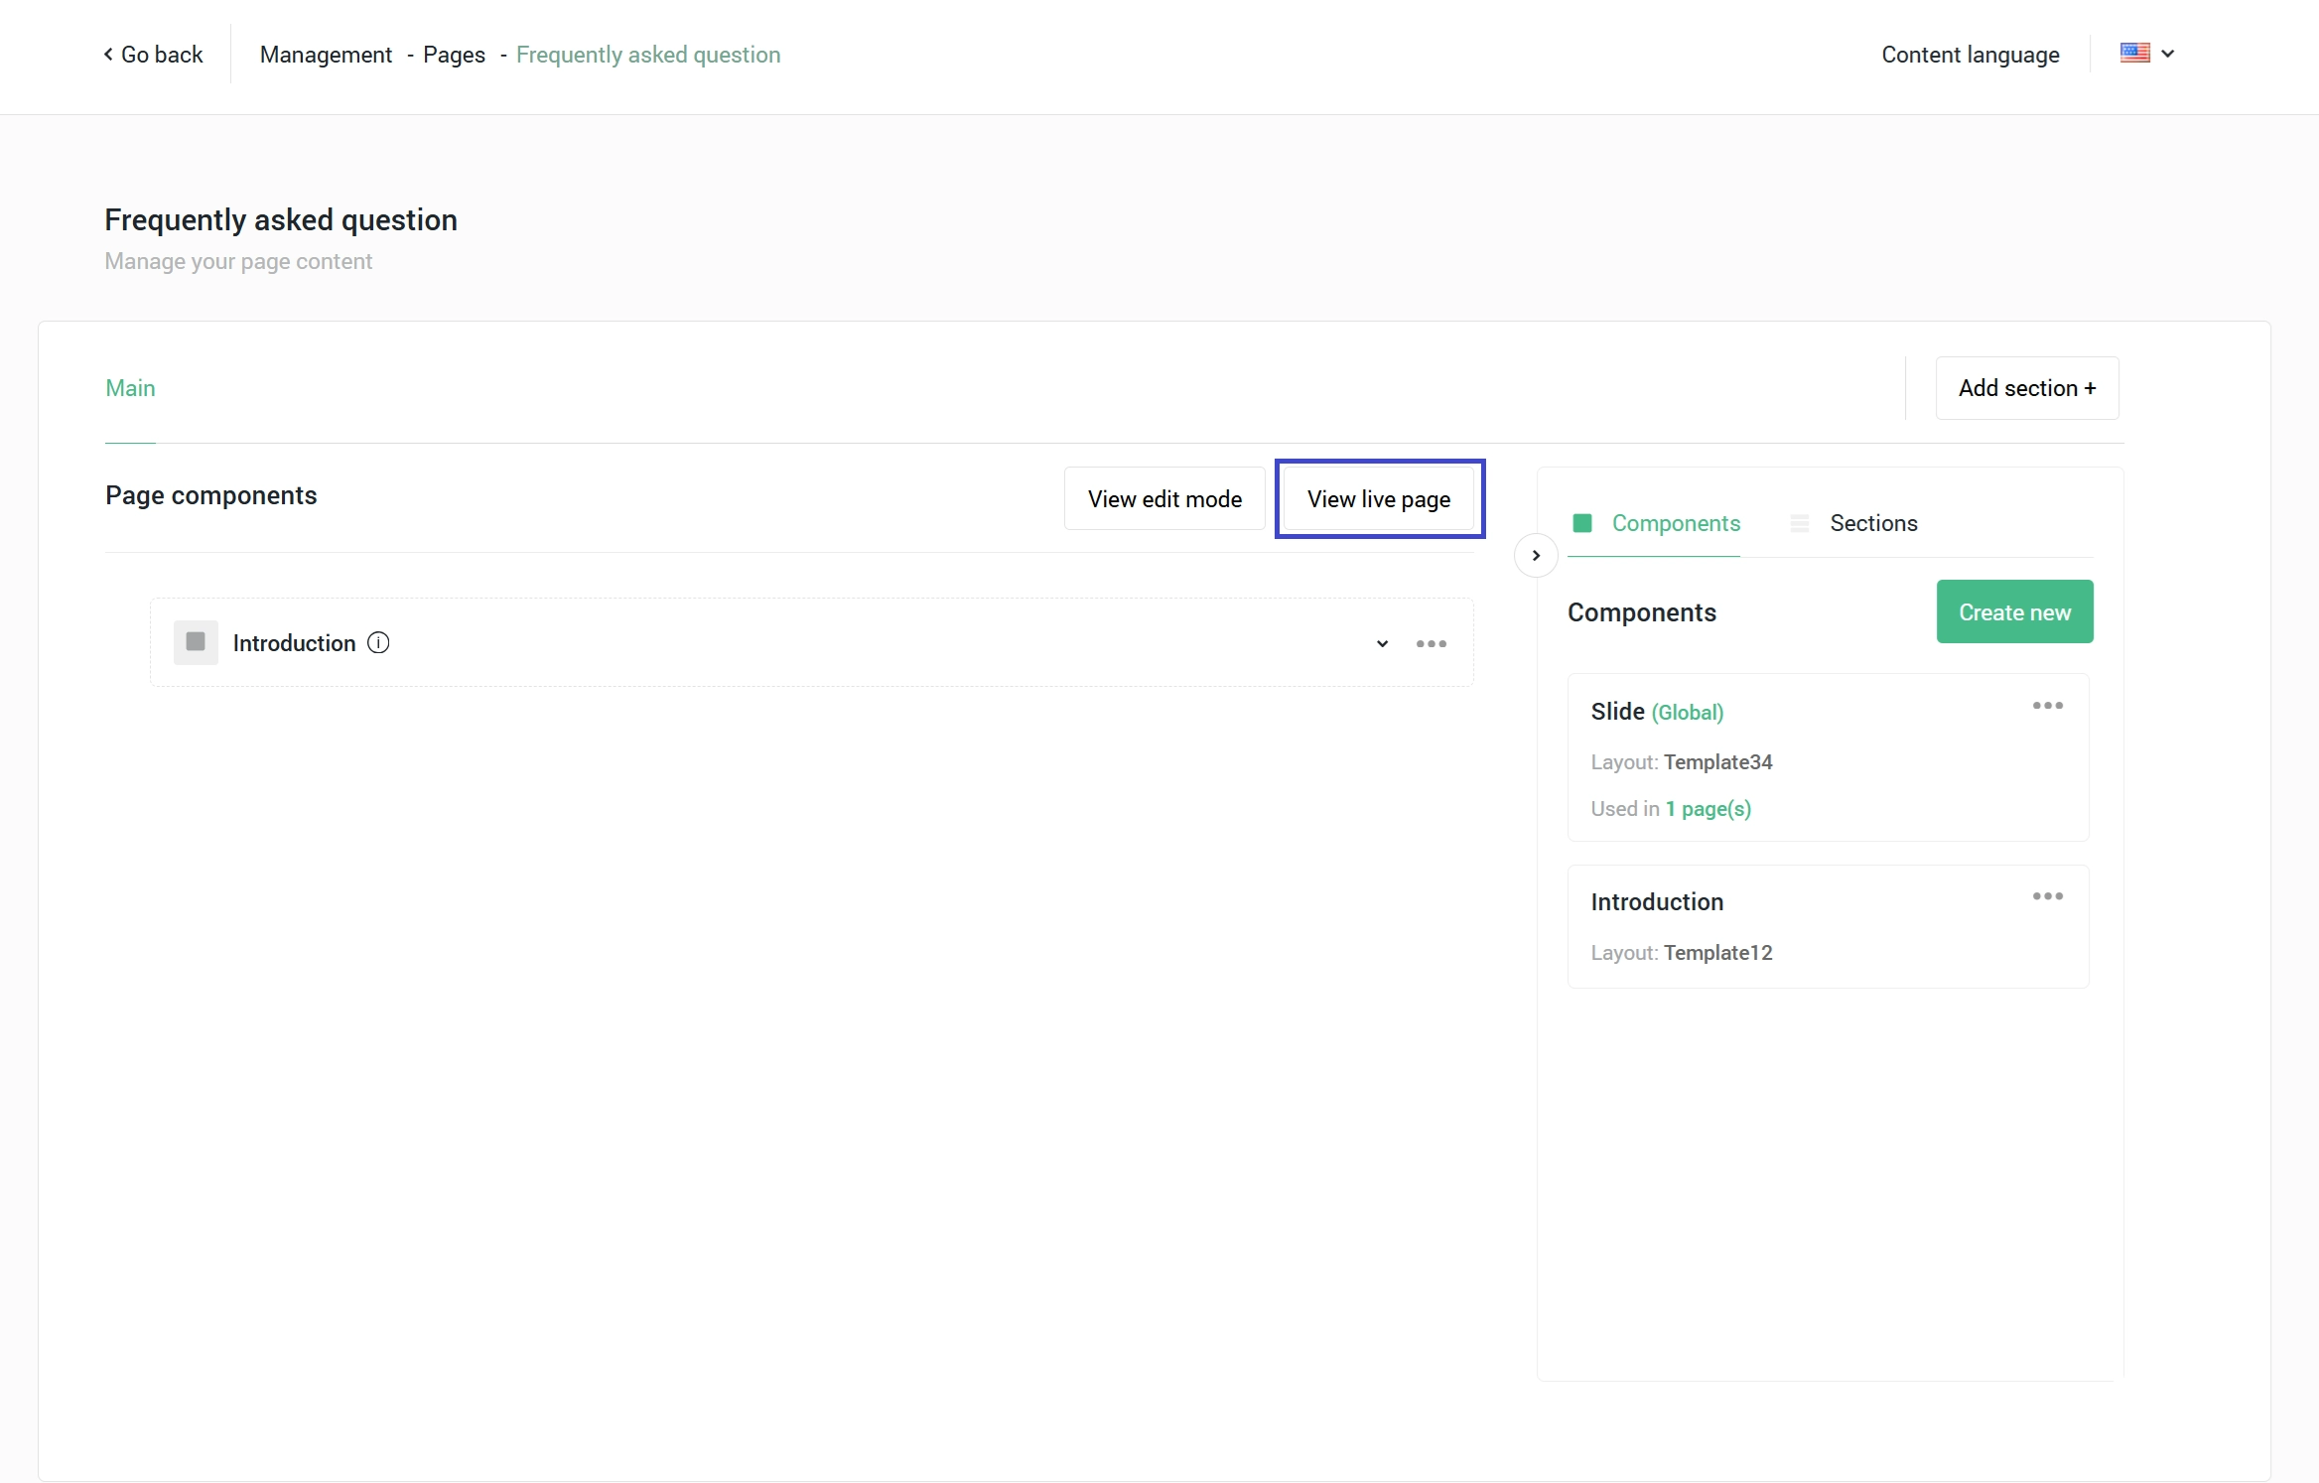The width and height of the screenshot is (2319, 1483).
Task: Open three-dot menu on Introduction page component
Action: 1431,643
